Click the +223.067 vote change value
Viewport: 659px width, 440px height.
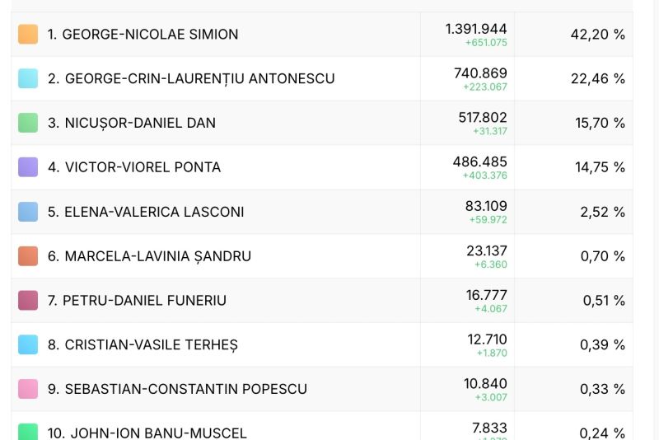point(485,87)
